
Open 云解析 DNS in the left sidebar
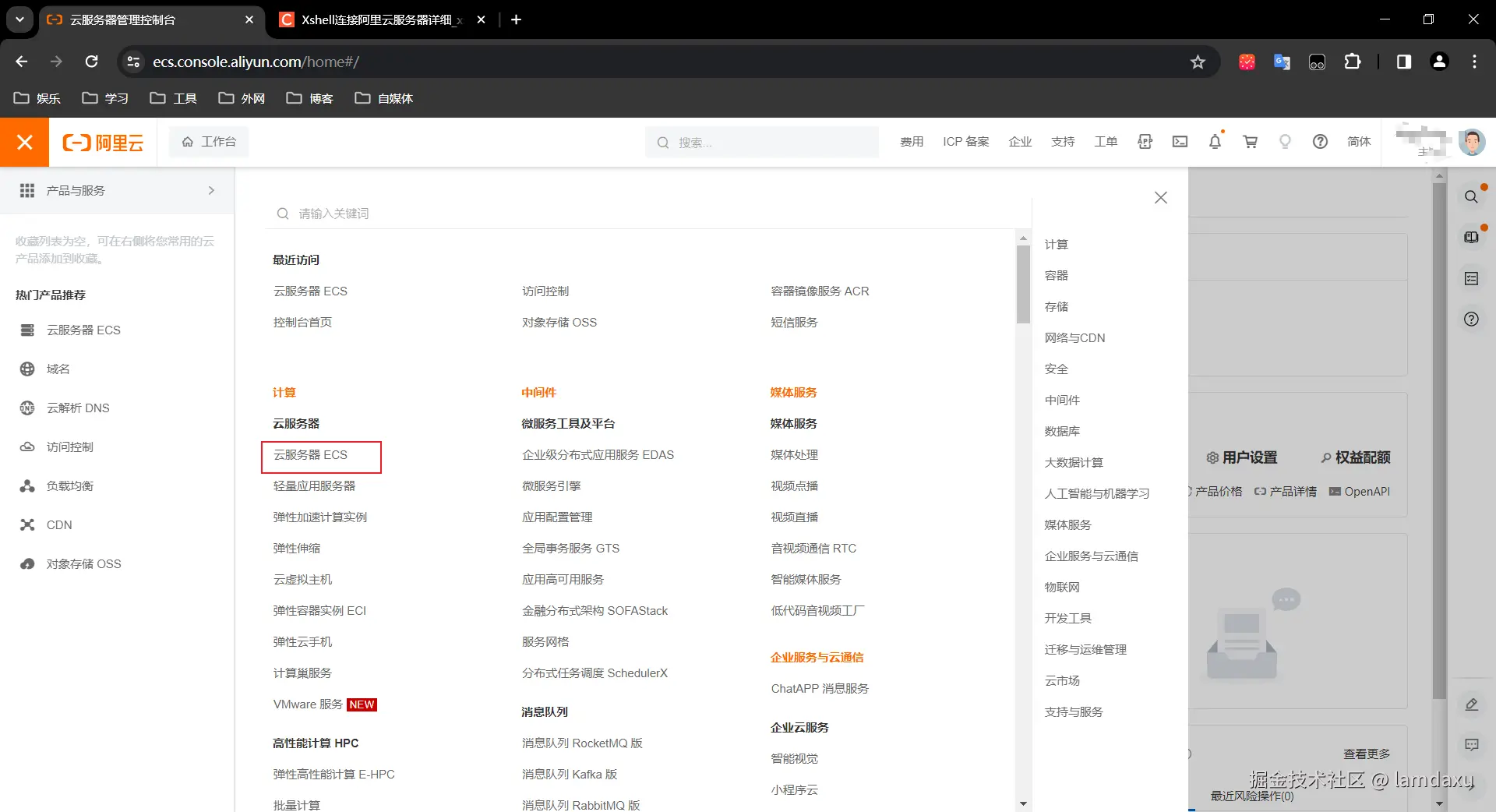coord(78,408)
